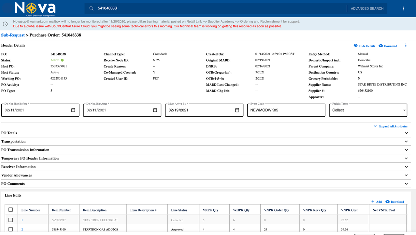The image size is (416, 235).
Task: Click the Approved line status cell
Action: pyautogui.click(x=177, y=229)
